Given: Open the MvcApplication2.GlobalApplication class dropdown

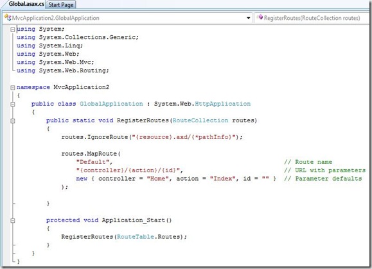Looking at the screenshot, I should coord(128,18).
